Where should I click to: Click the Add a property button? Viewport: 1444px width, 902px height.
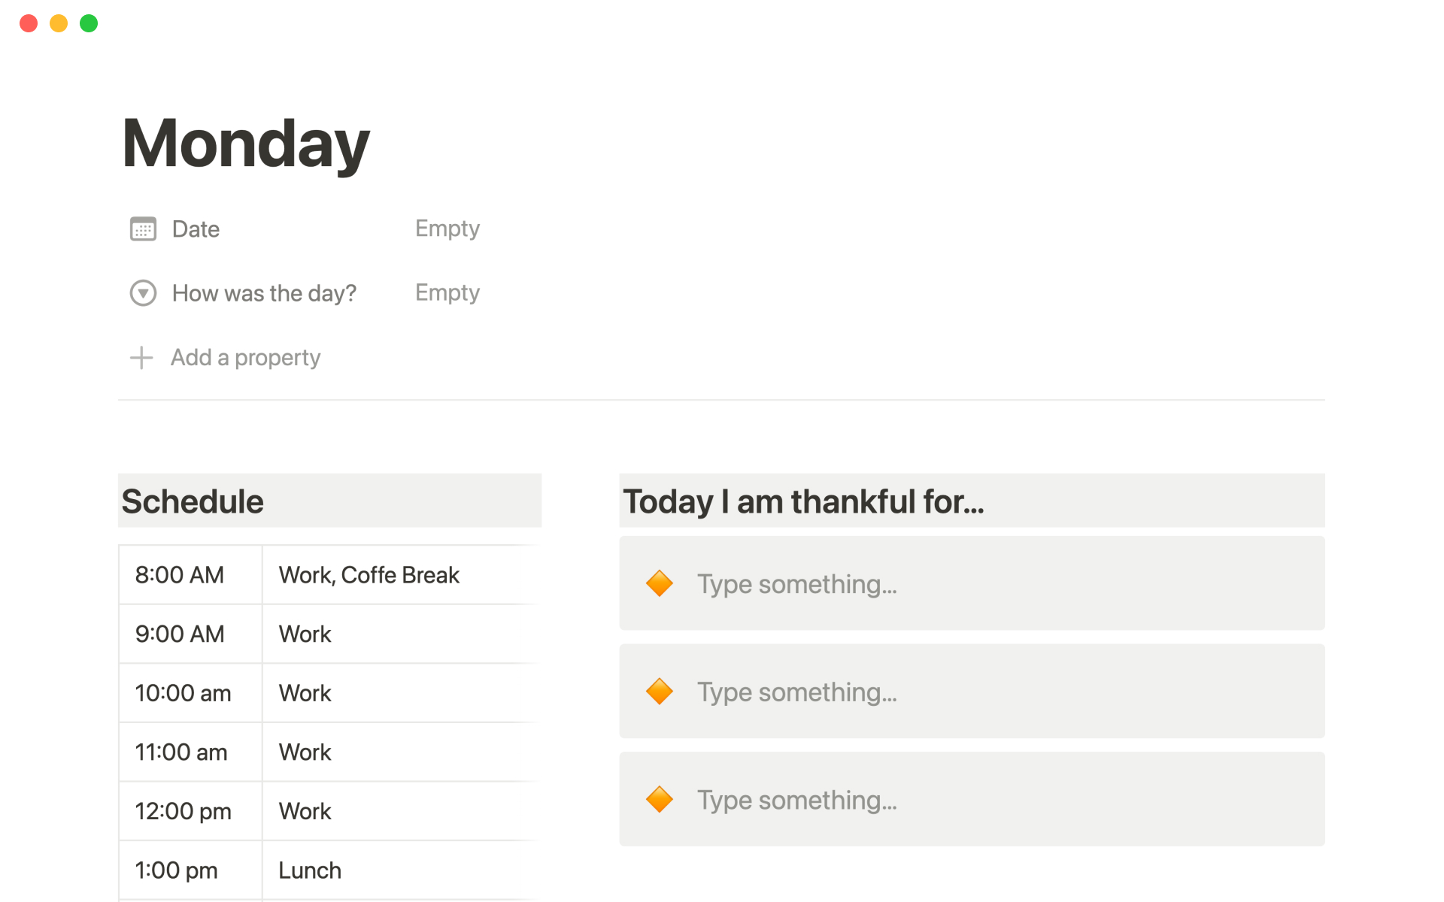pyautogui.click(x=245, y=358)
